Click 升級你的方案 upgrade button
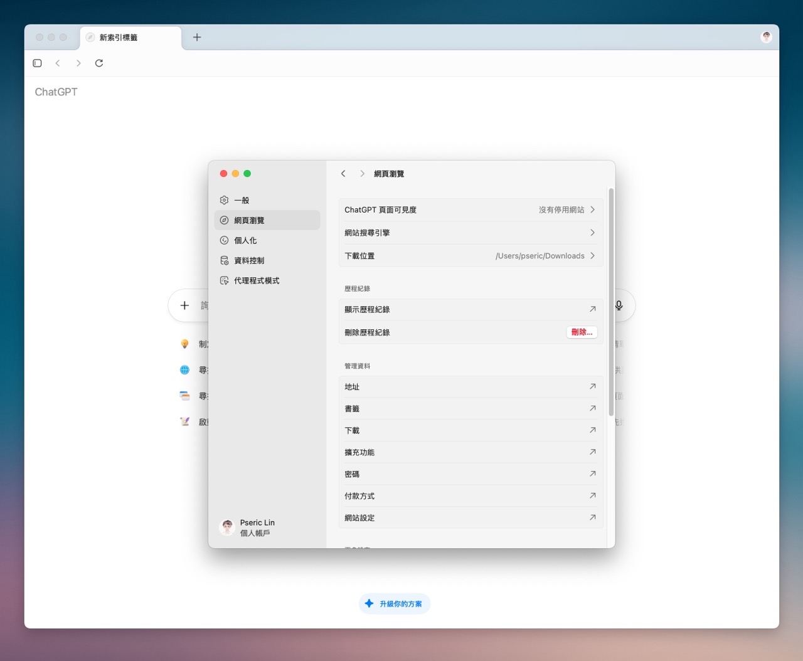The image size is (803, 661). 395,604
